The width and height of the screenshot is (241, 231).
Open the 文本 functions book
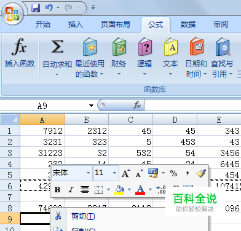170,57
